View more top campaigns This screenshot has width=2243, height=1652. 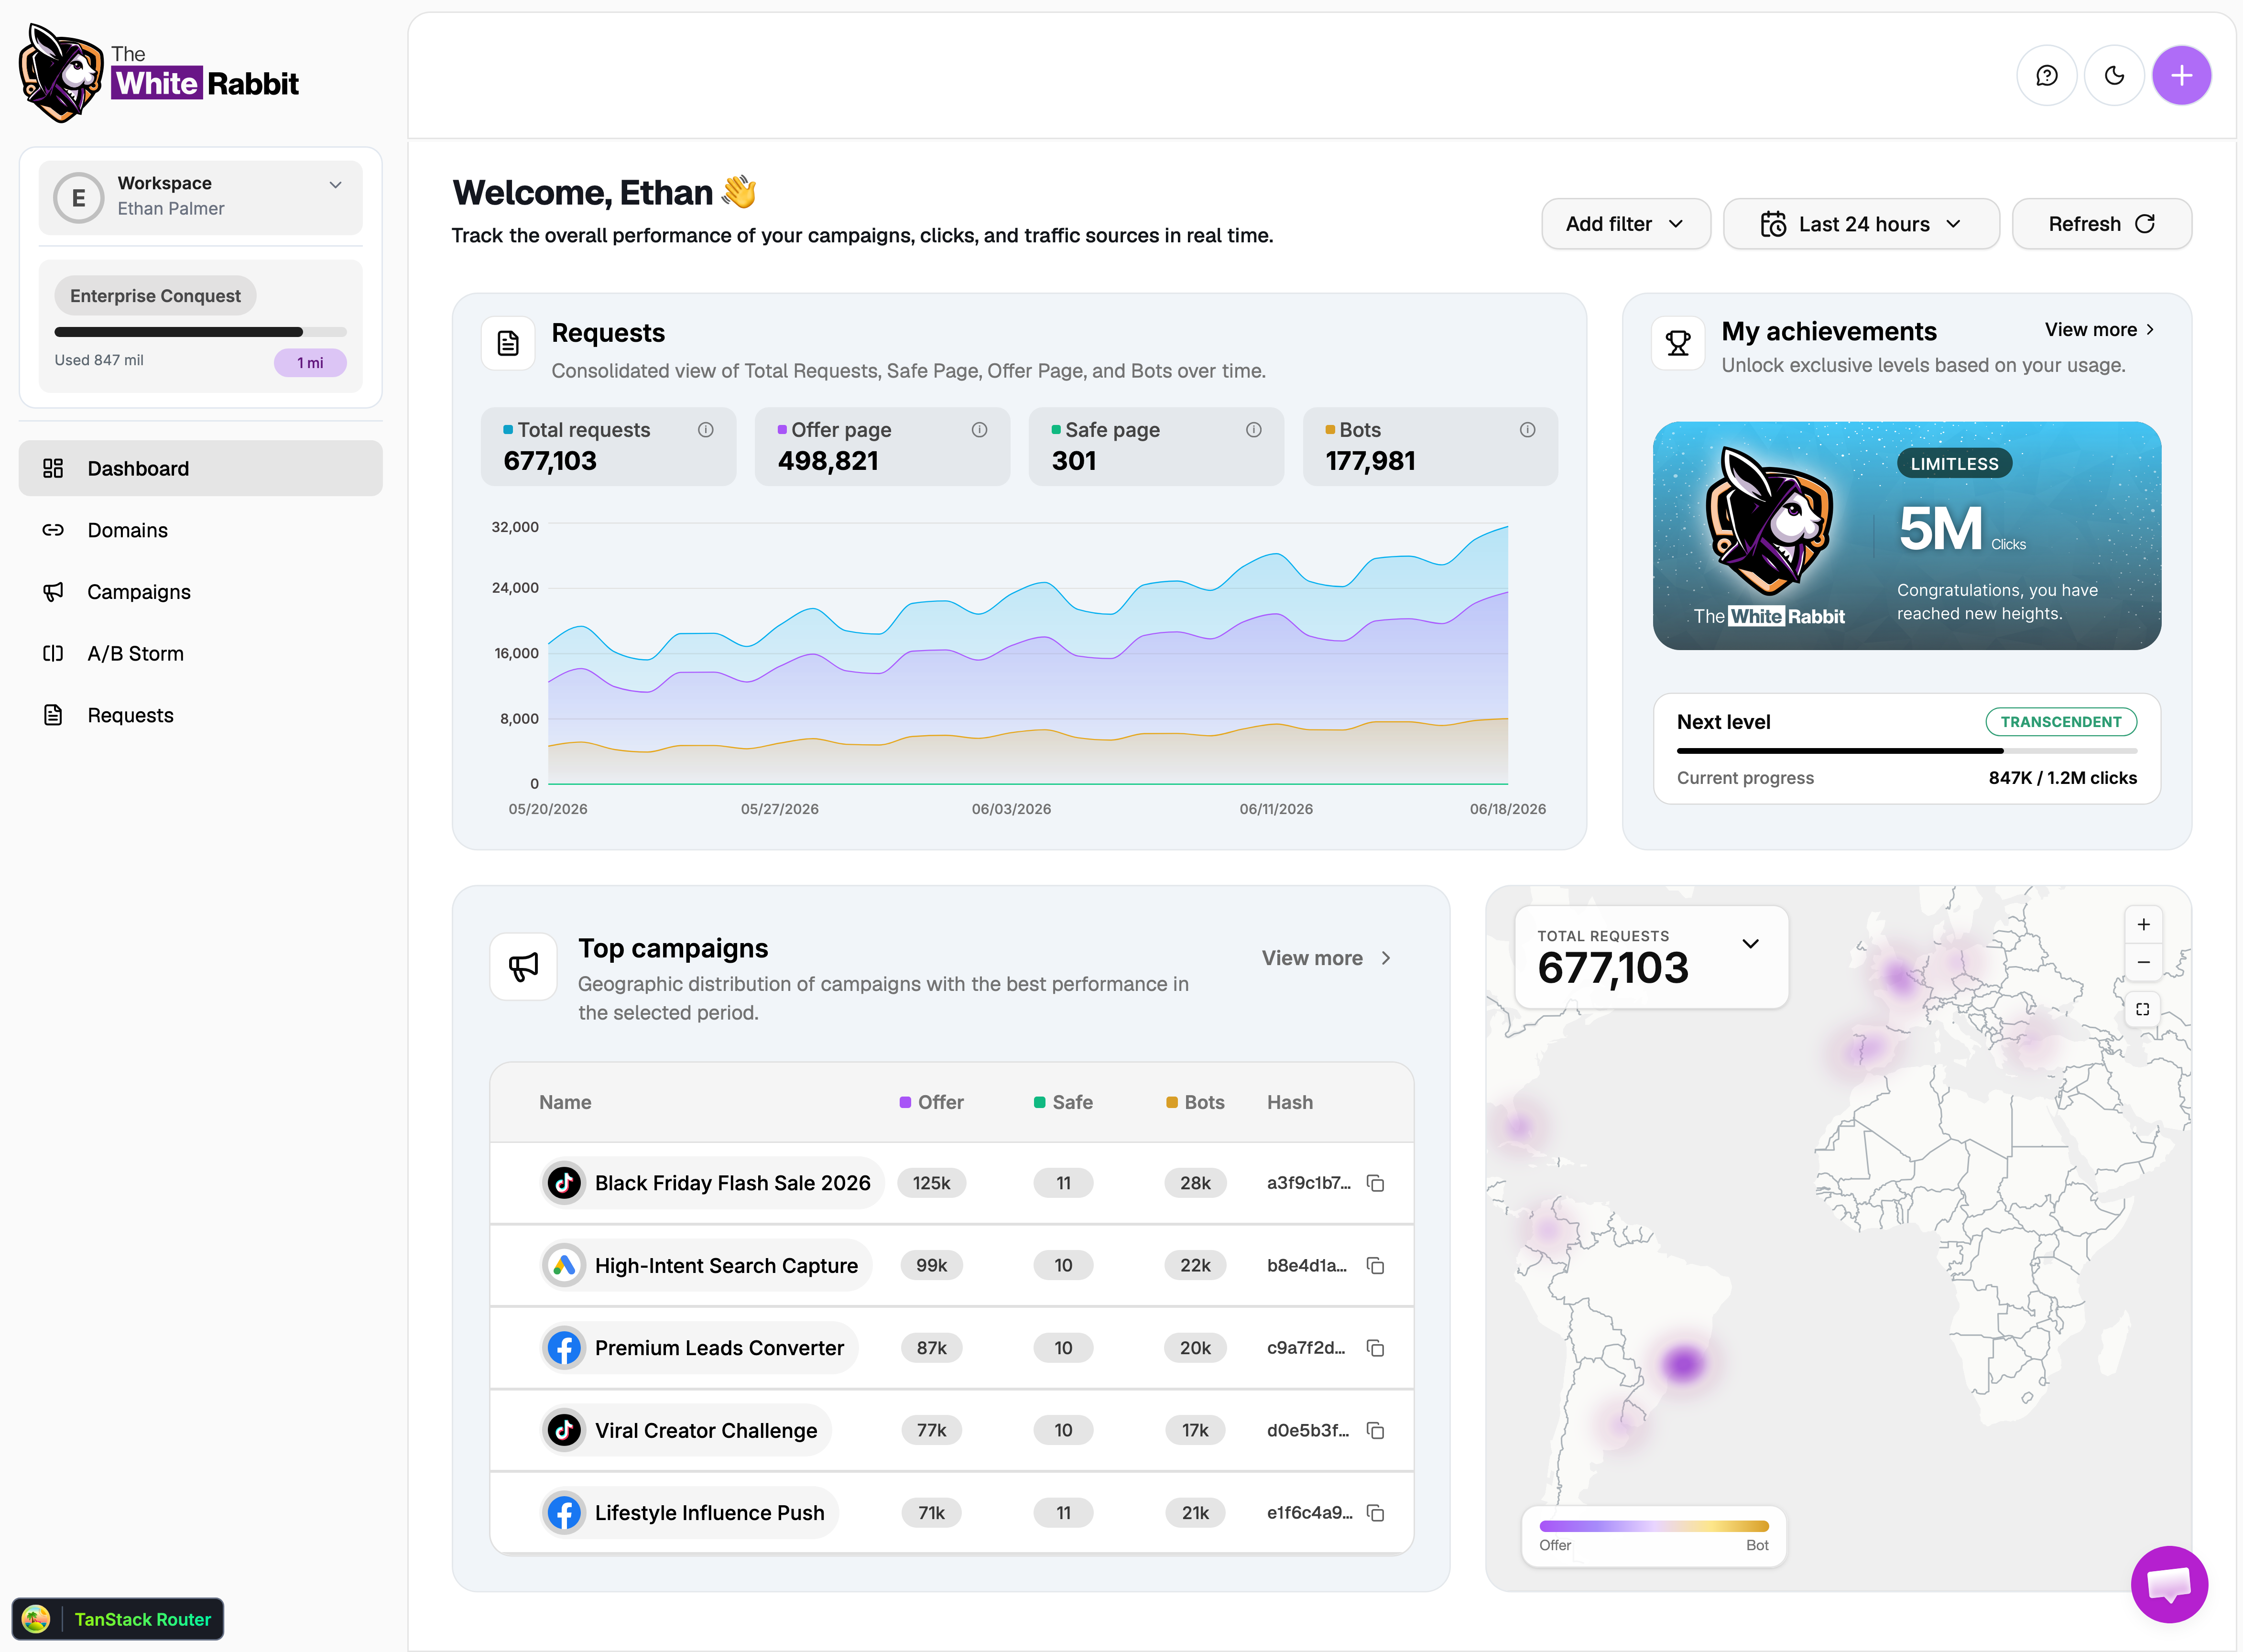1327,958
